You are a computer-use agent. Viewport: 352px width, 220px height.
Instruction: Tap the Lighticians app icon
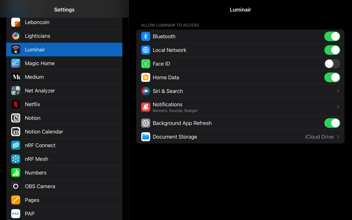coord(16,36)
